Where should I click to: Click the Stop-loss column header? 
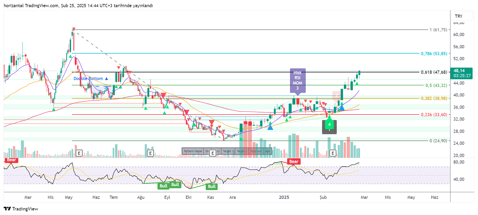(x=256, y=151)
